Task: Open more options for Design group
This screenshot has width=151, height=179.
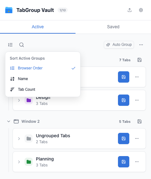Action: 137,100
